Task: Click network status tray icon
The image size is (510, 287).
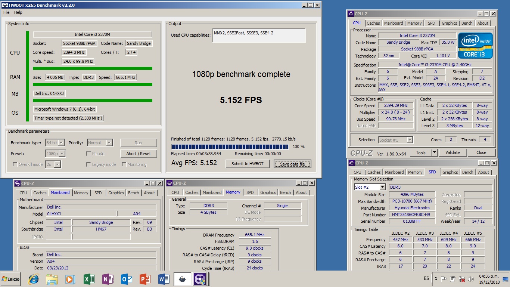Action: point(461,279)
